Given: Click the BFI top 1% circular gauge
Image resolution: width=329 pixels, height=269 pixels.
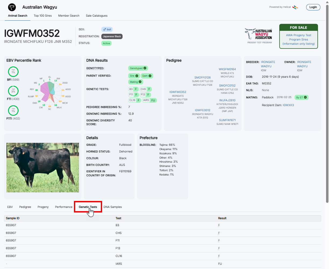Looking at the screenshot, I should 13,72.
